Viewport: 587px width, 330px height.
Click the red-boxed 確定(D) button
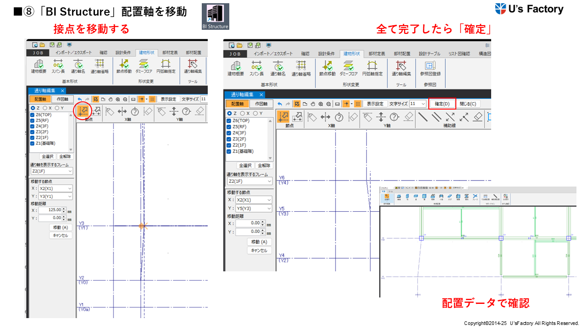click(x=442, y=104)
